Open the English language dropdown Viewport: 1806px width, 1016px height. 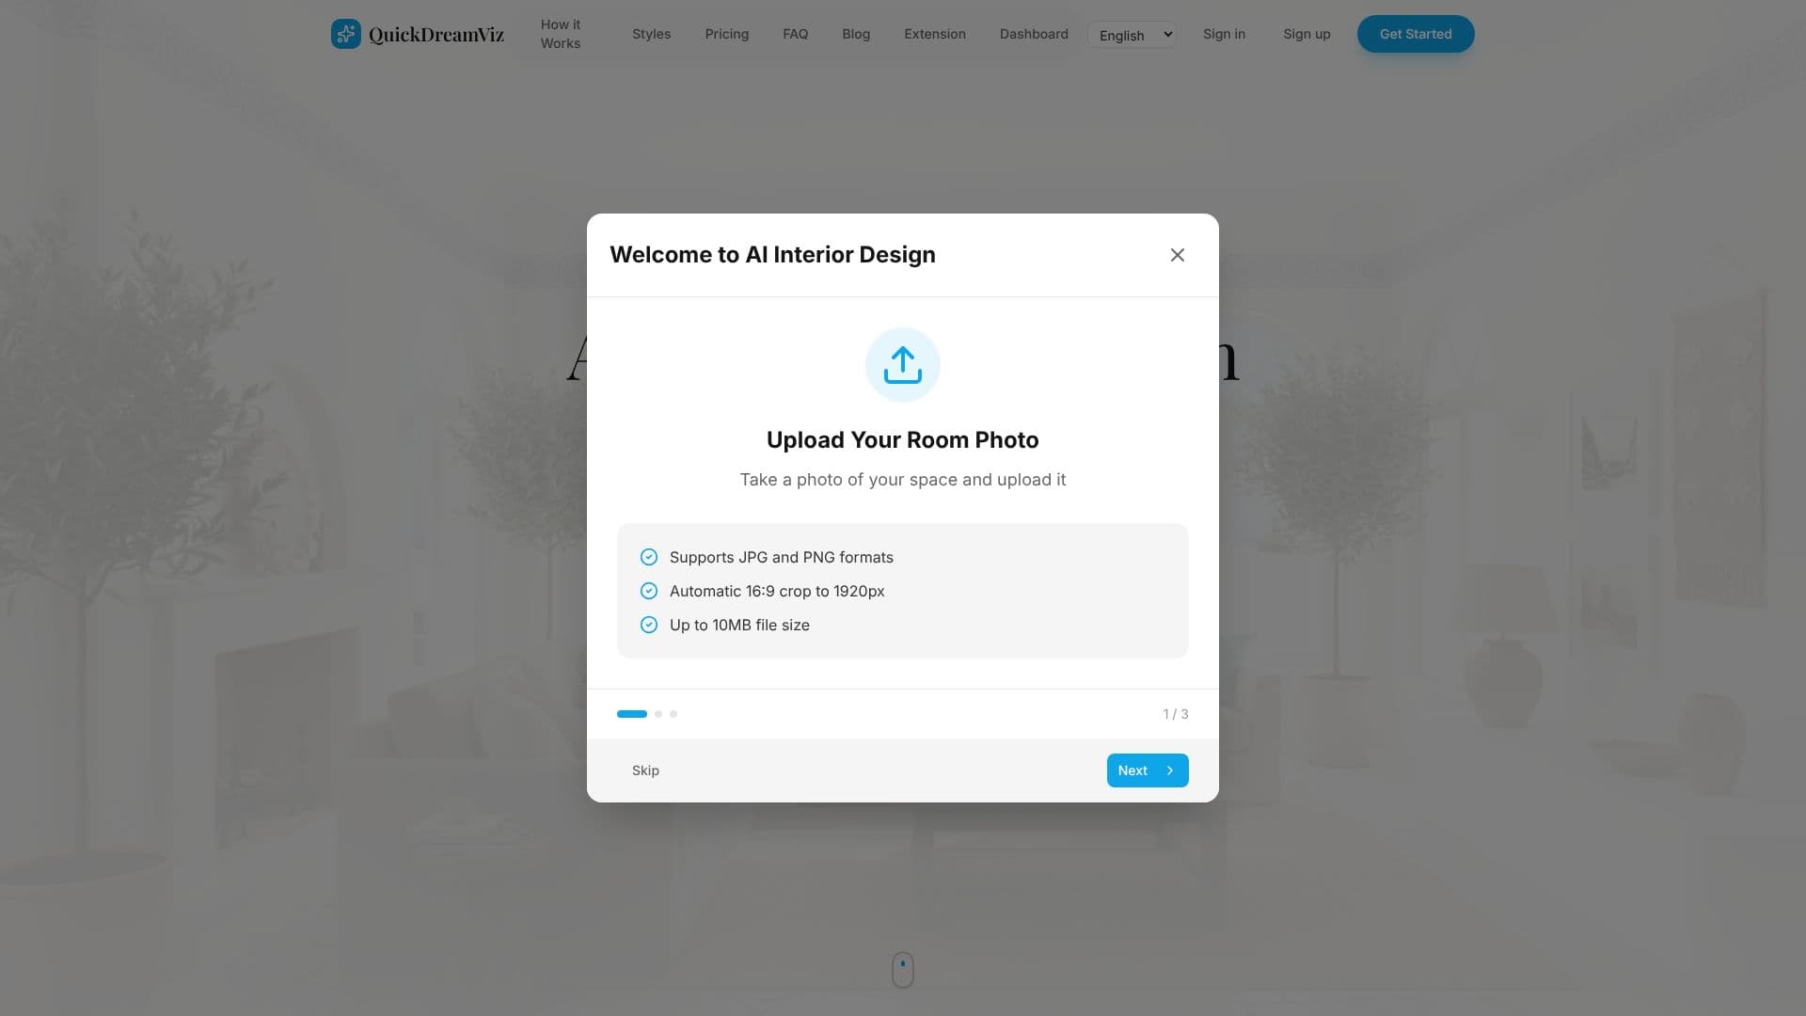[1132, 35]
